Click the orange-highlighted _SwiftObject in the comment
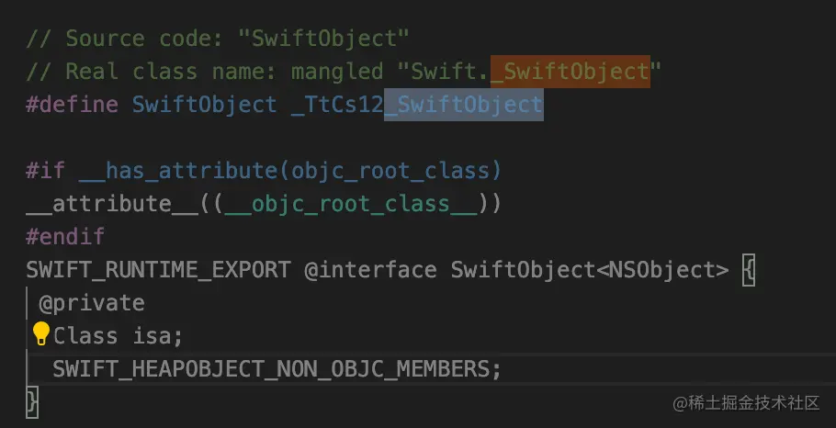Image resolution: width=836 pixels, height=428 pixels. [570, 72]
